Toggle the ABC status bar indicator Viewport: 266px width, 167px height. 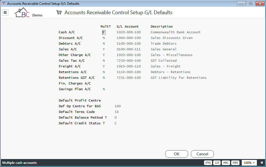(x=226, y=163)
